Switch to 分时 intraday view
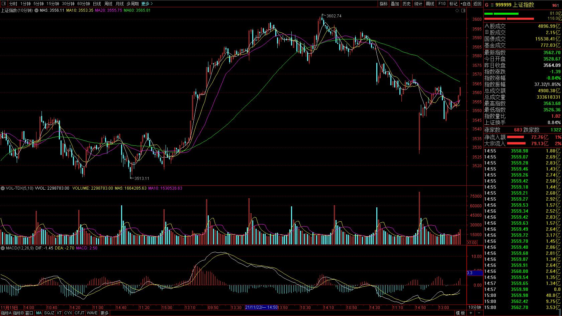562x316 pixels. pyautogui.click(x=13, y=4)
